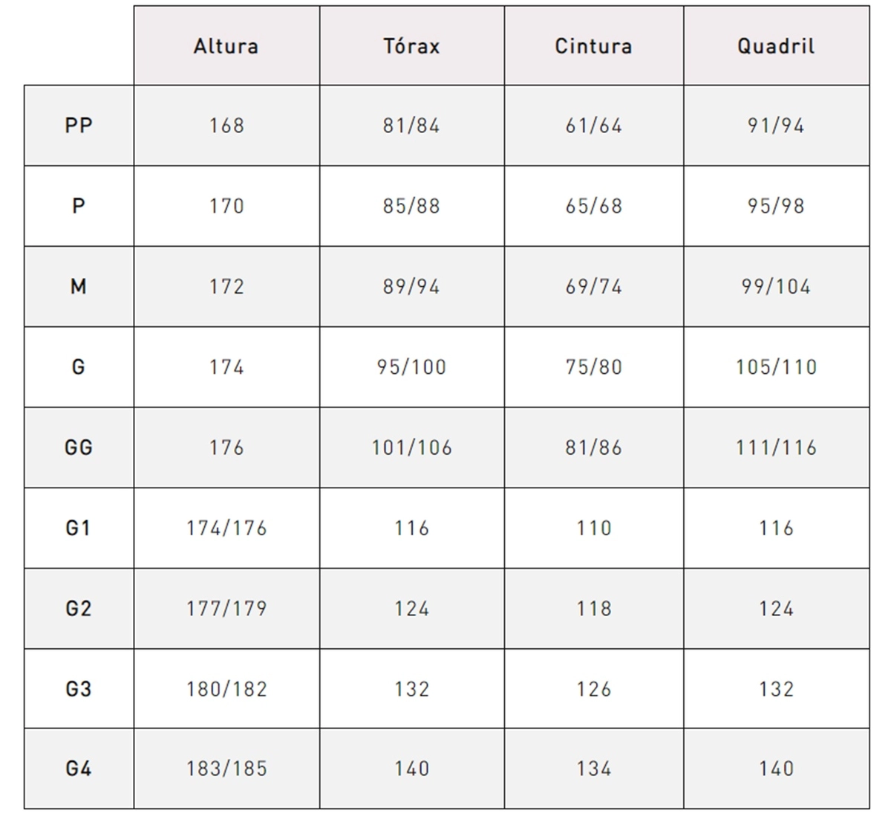Click the G4 size row label
Viewport: 891px width, 828px height.
[x=79, y=769]
